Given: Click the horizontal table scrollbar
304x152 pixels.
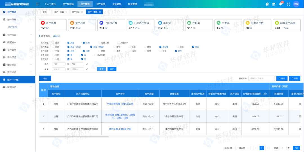Looking at the screenshot, I should coord(74,137).
